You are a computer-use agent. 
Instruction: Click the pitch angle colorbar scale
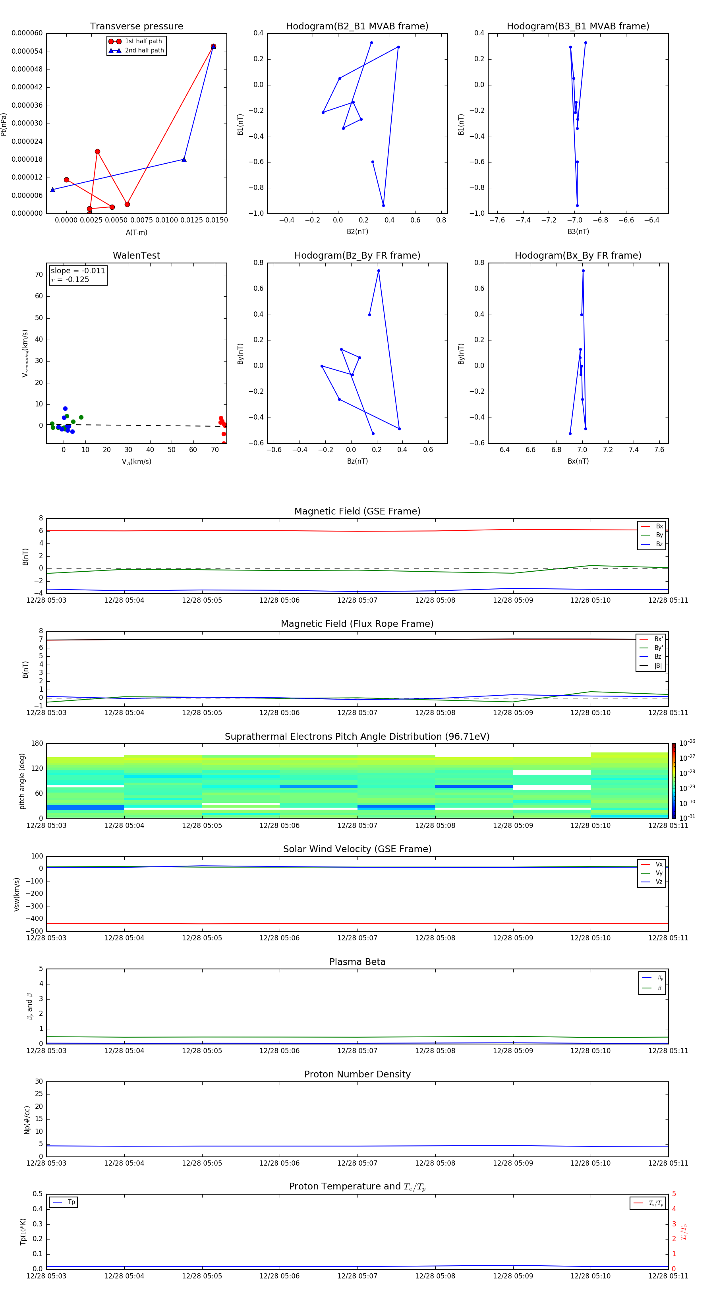click(x=673, y=781)
